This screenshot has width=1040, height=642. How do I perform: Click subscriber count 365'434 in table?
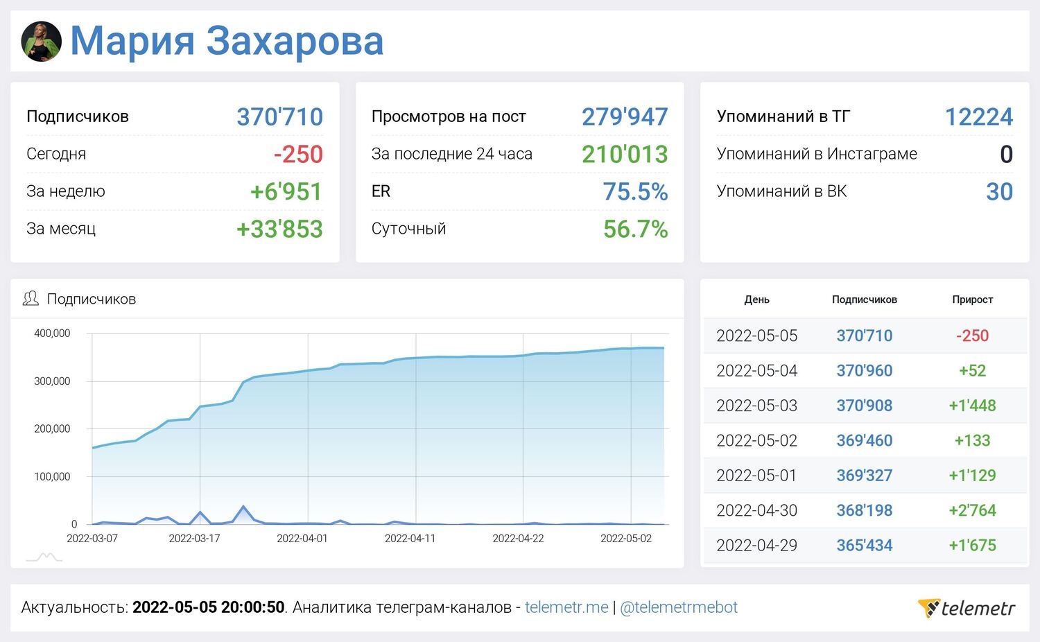click(x=865, y=546)
